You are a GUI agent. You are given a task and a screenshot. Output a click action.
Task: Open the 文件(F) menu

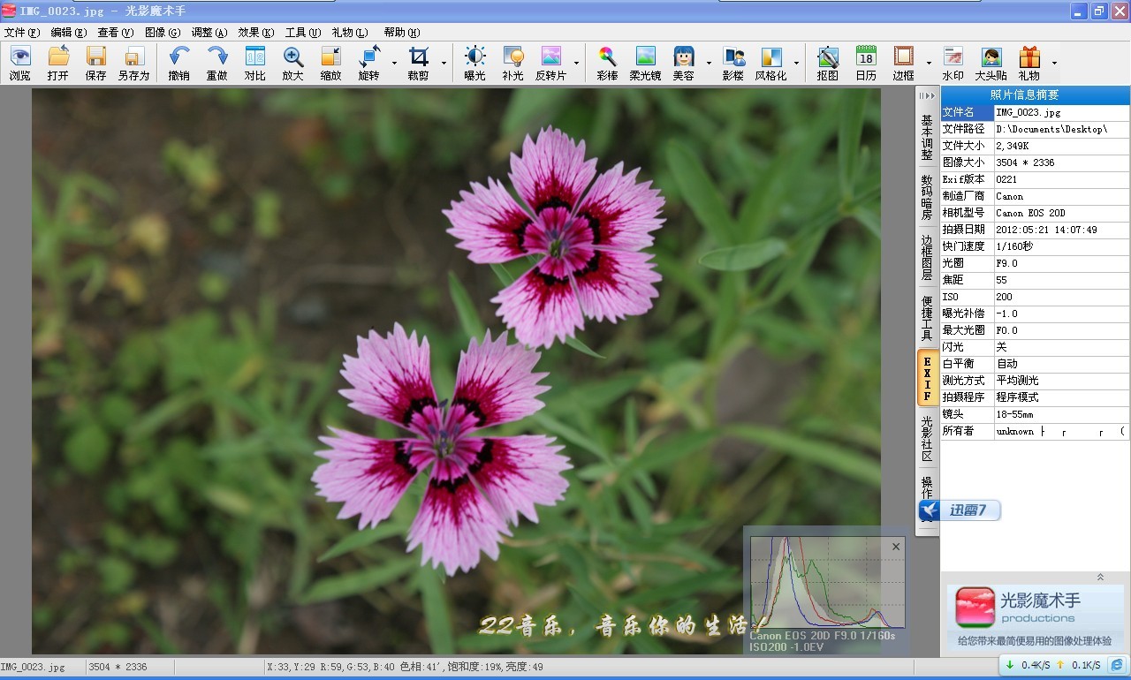coord(22,32)
